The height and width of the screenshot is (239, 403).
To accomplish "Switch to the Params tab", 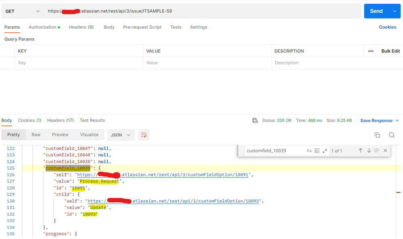I will 12,27.
